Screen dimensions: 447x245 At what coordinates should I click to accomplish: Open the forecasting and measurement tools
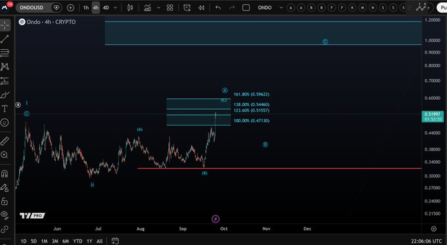click(x=5, y=81)
